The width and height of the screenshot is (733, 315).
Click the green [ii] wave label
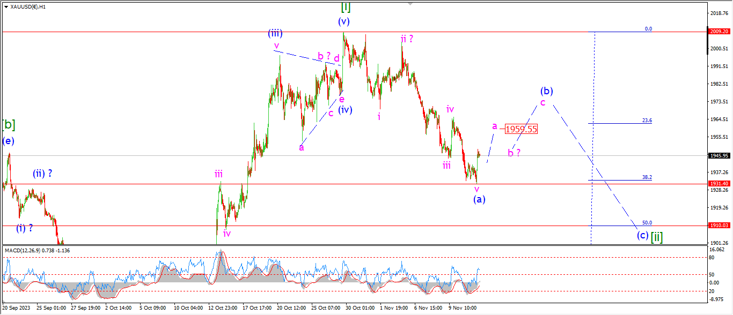point(657,236)
